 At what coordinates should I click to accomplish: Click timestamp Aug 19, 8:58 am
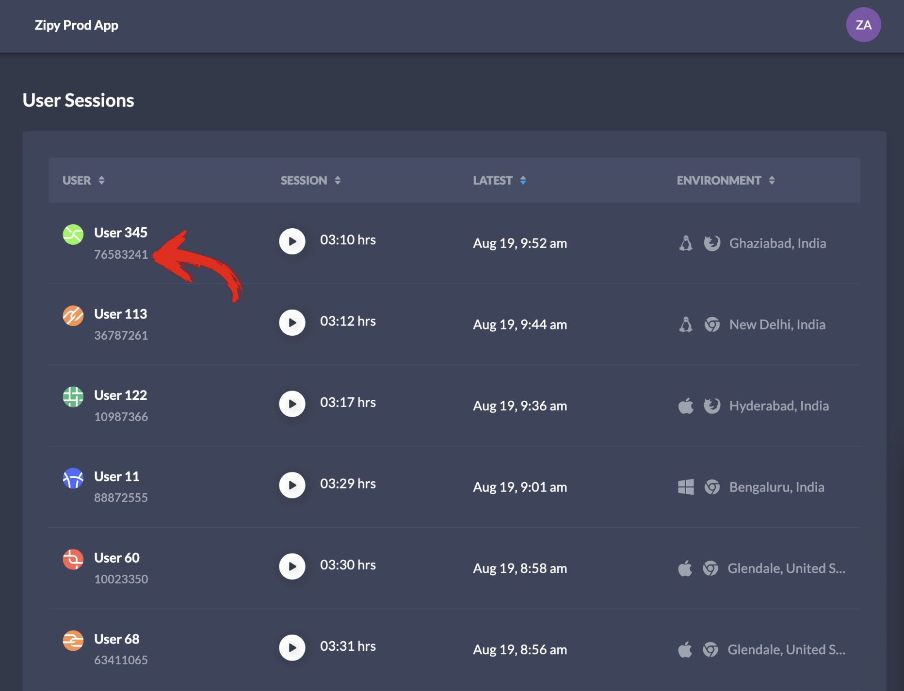520,568
